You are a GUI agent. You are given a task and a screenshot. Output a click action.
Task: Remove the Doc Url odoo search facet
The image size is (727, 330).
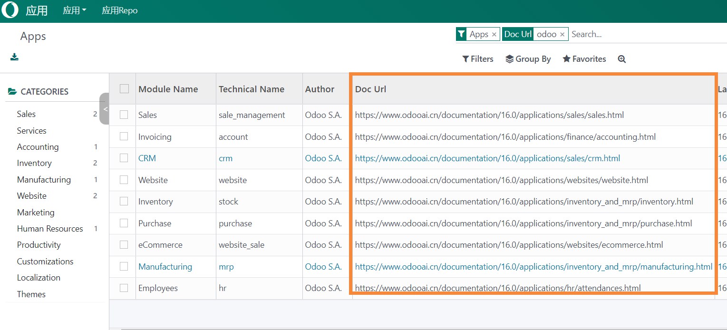562,34
